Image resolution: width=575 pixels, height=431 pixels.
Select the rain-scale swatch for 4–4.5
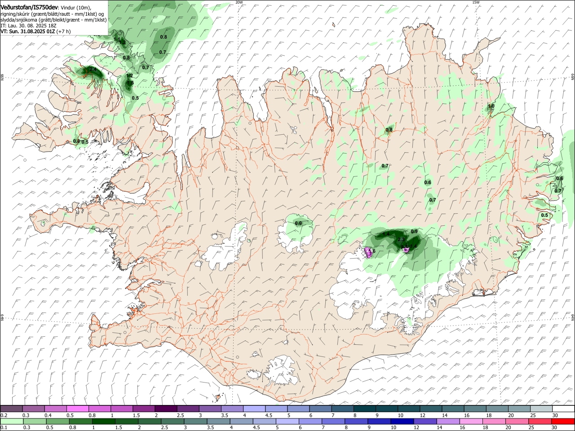tap(241, 422)
